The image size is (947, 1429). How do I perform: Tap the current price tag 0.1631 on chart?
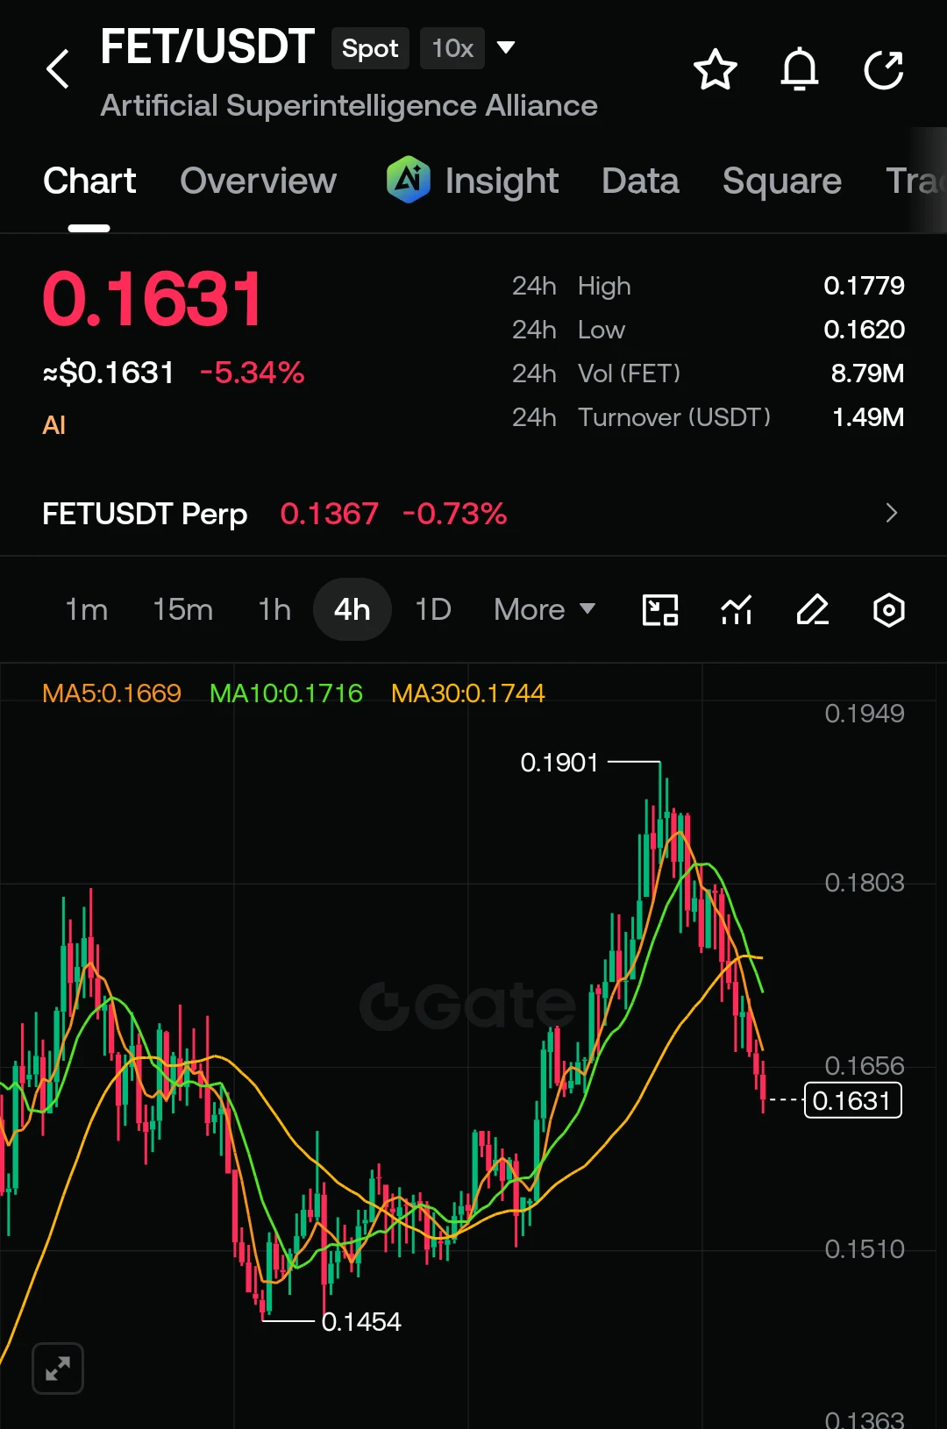(x=852, y=1100)
